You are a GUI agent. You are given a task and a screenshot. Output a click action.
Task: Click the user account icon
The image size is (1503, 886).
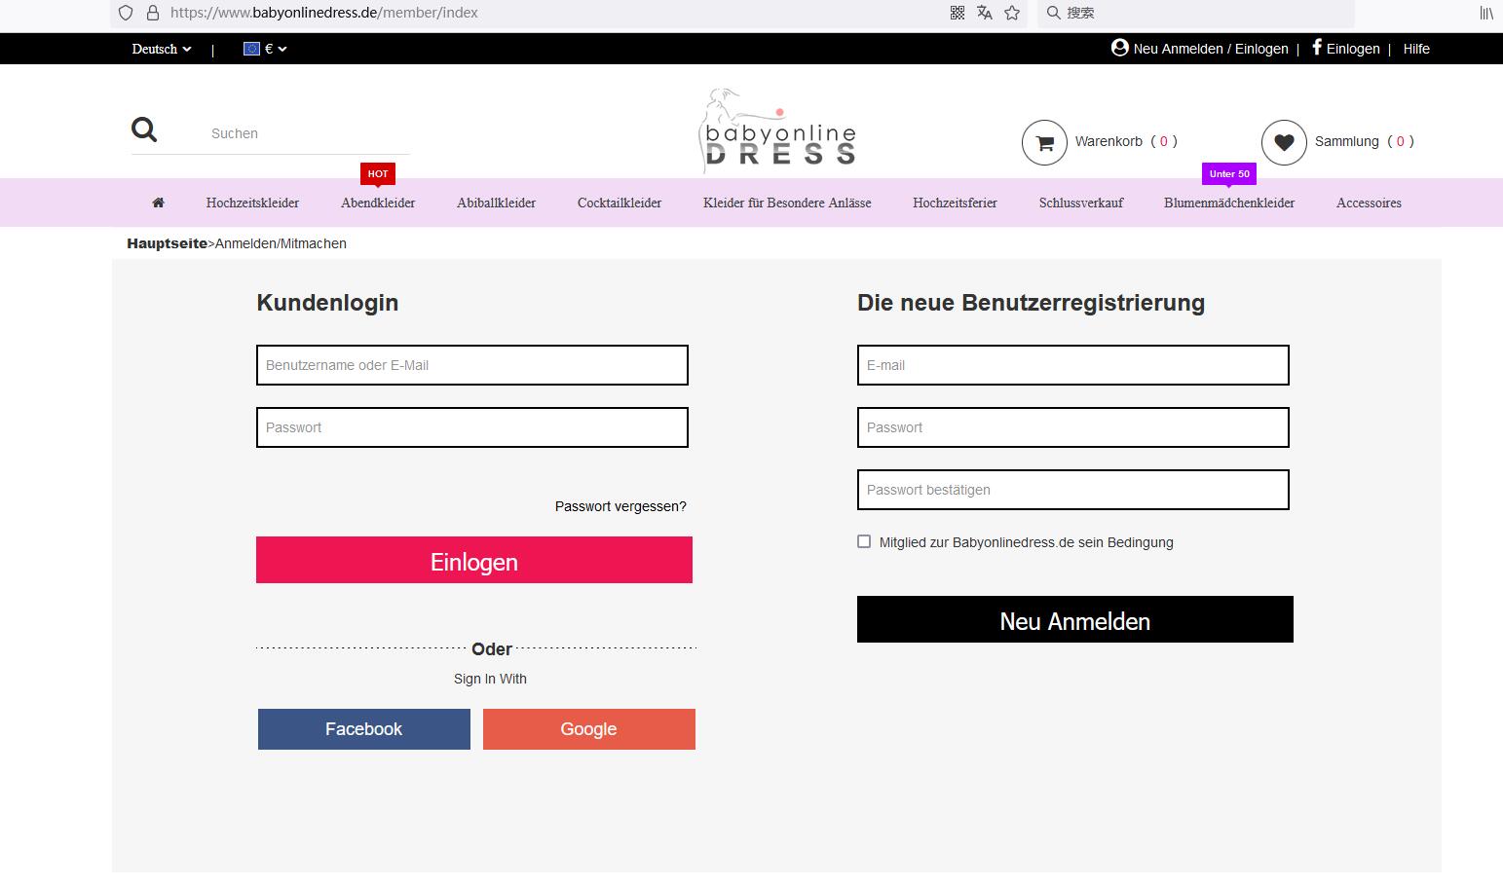tap(1119, 48)
